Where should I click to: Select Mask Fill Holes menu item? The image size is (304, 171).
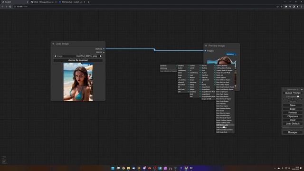pos(225,104)
